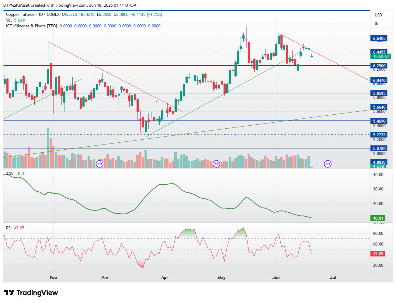Click the lb unit label
This screenshot has height=303, width=396.
point(377,23)
